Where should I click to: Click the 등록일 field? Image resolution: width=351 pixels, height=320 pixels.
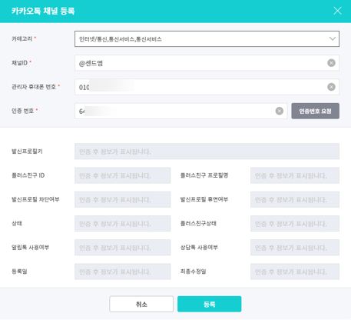pos(122,272)
